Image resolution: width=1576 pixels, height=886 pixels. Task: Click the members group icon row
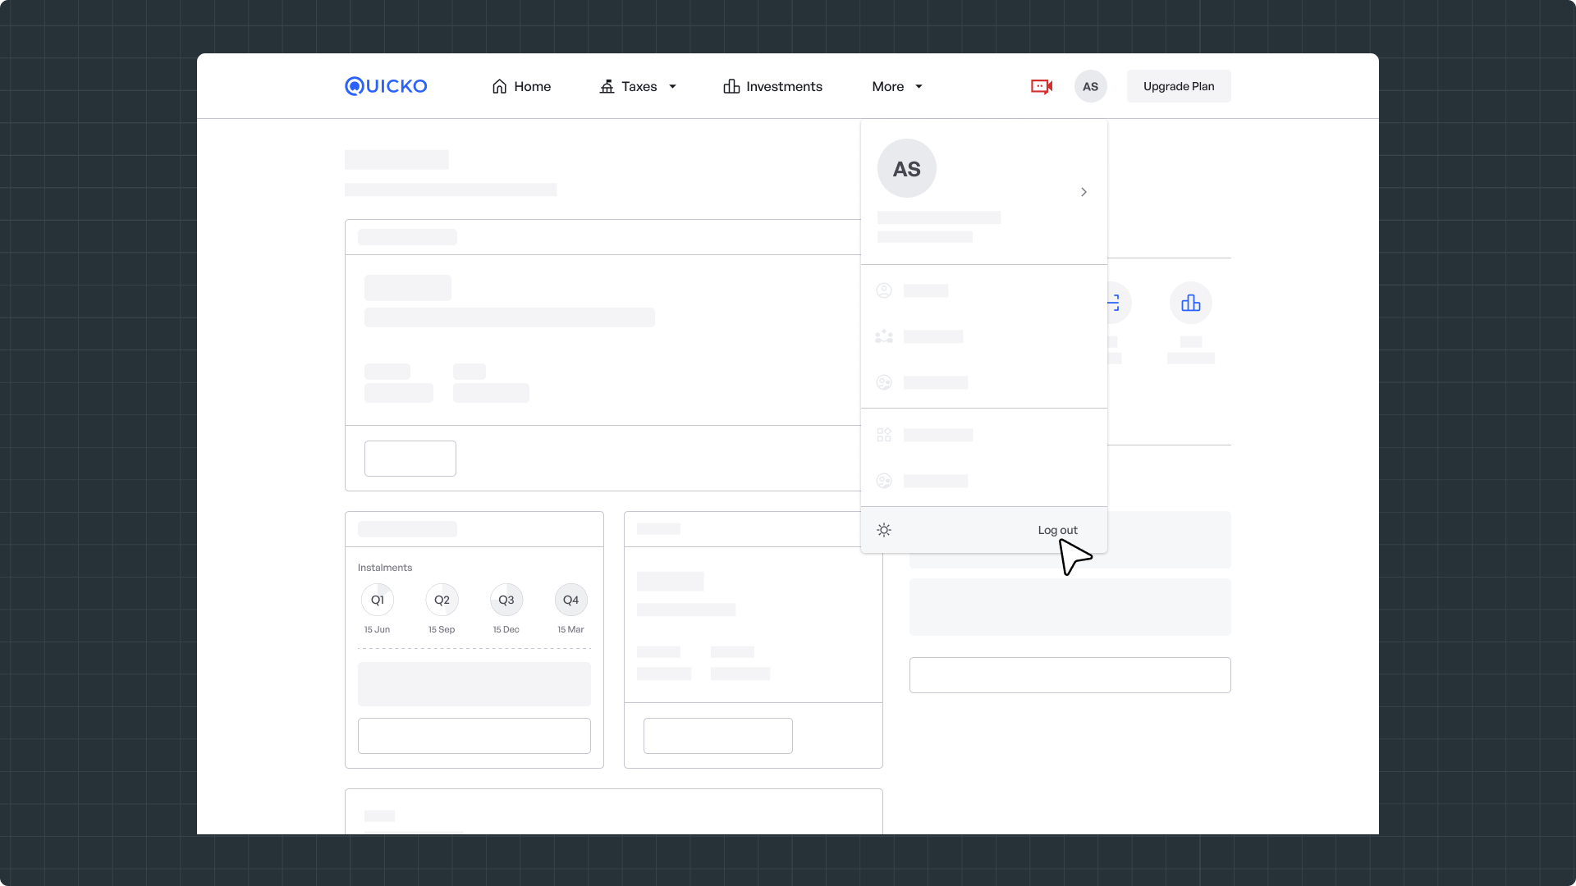(x=983, y=336)
